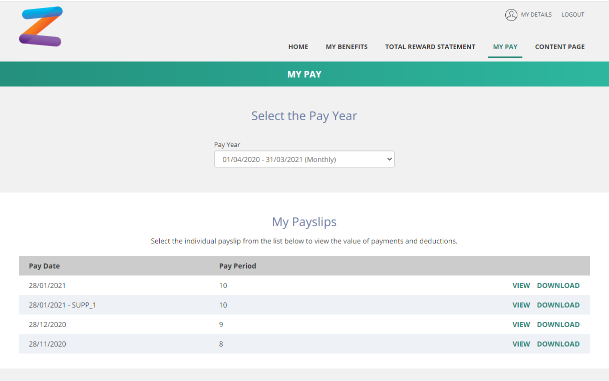The image size is (609, 381).
Task: Expand the Pay Year dropdown
Action: (x=304, y=159)
